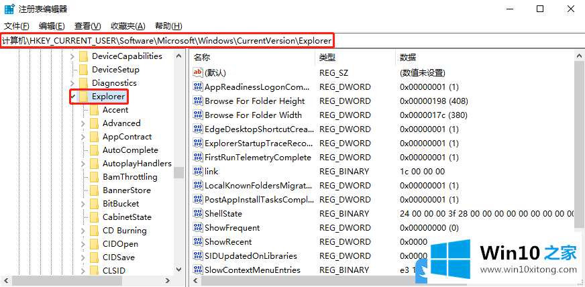This screenshot has width=585, height=287.
Task: Click the SlowContextMenuEntries value icon
Action: tap(198, 270)
